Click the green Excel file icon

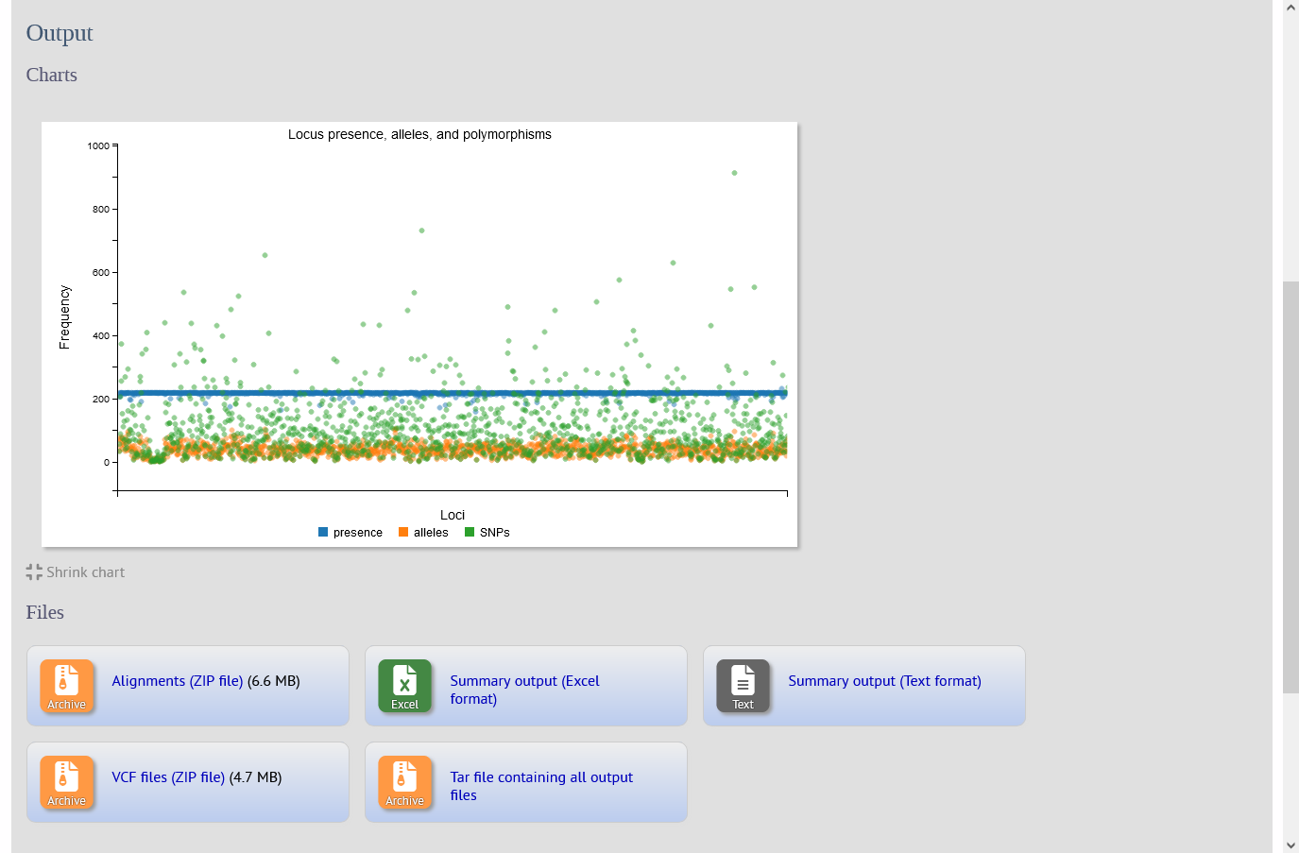coord(404,685)
